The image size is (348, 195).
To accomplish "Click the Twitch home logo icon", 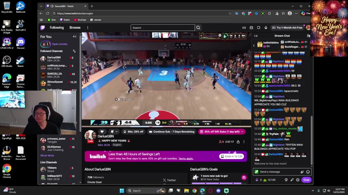I will (x=43, y=28).
